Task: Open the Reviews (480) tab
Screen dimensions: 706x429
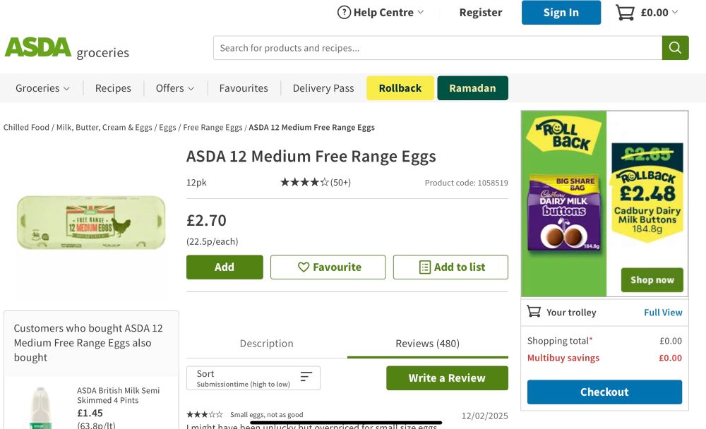Action: (426, 344)
